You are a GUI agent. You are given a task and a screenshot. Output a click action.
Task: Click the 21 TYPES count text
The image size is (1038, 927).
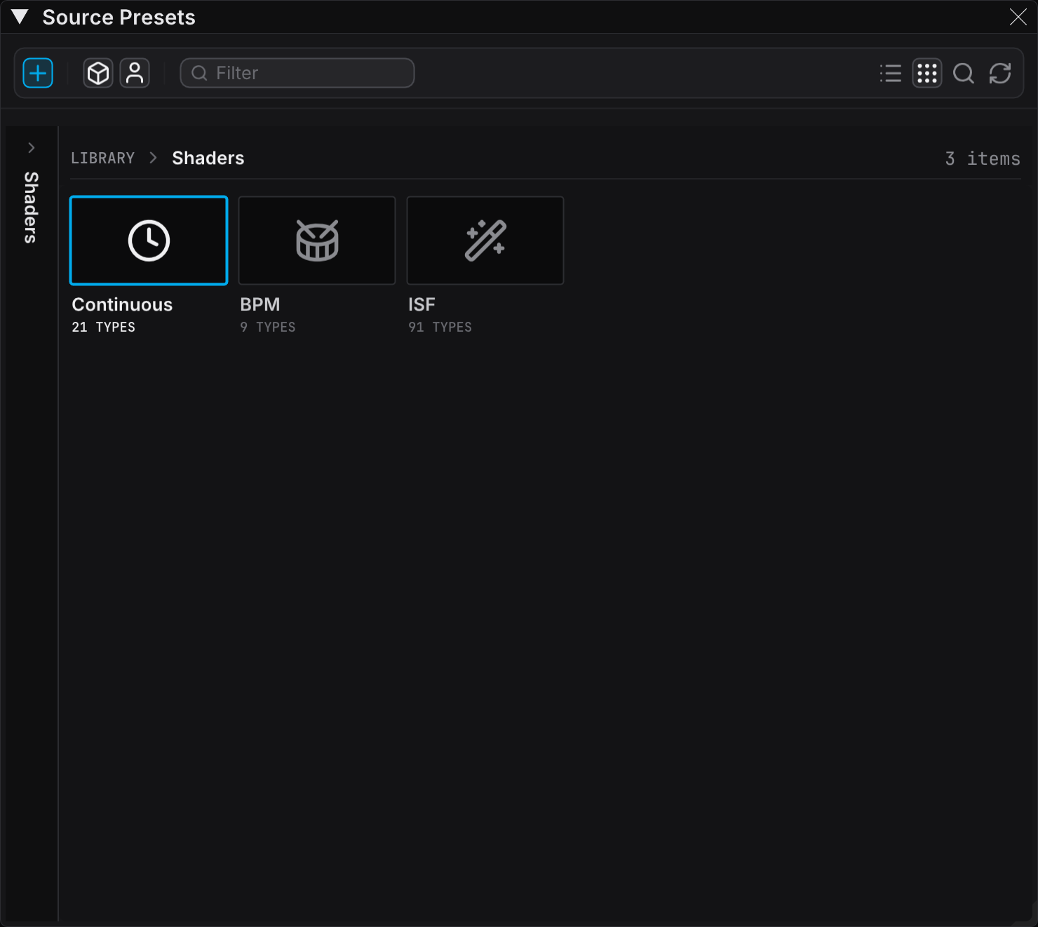point(104,327)
